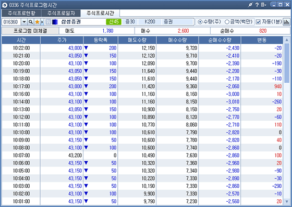This screenshot has height=207, width=292.
Task: Select the 주식프로시간 tab
Action: click(x=100, y=13)
